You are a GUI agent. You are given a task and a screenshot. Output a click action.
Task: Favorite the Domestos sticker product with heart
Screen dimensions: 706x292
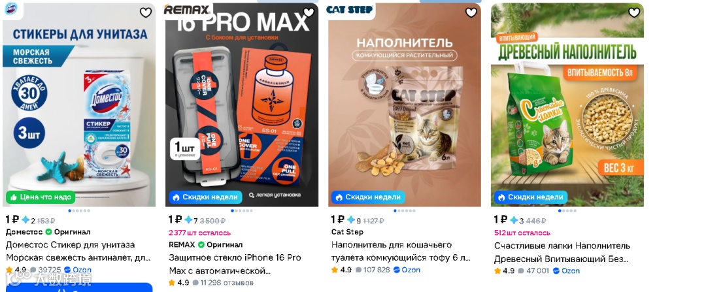pyautogui.click(x=145, y=12)
